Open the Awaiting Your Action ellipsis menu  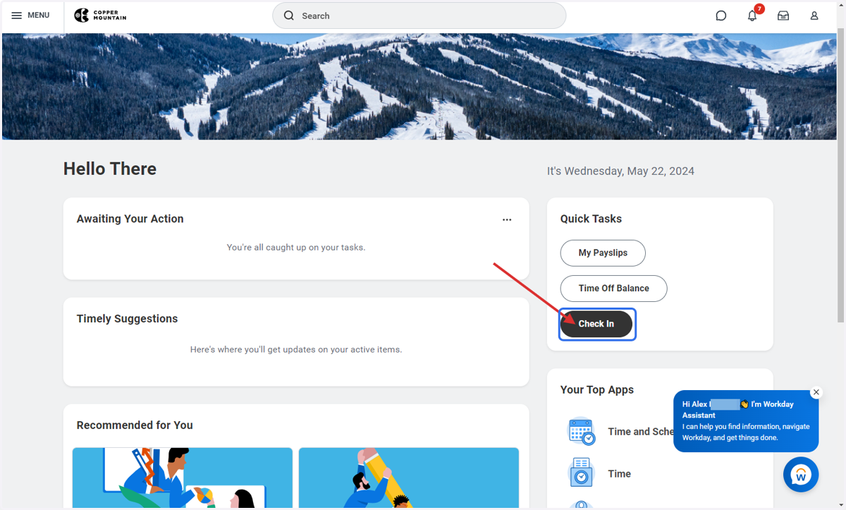click(x=507, y=220)
